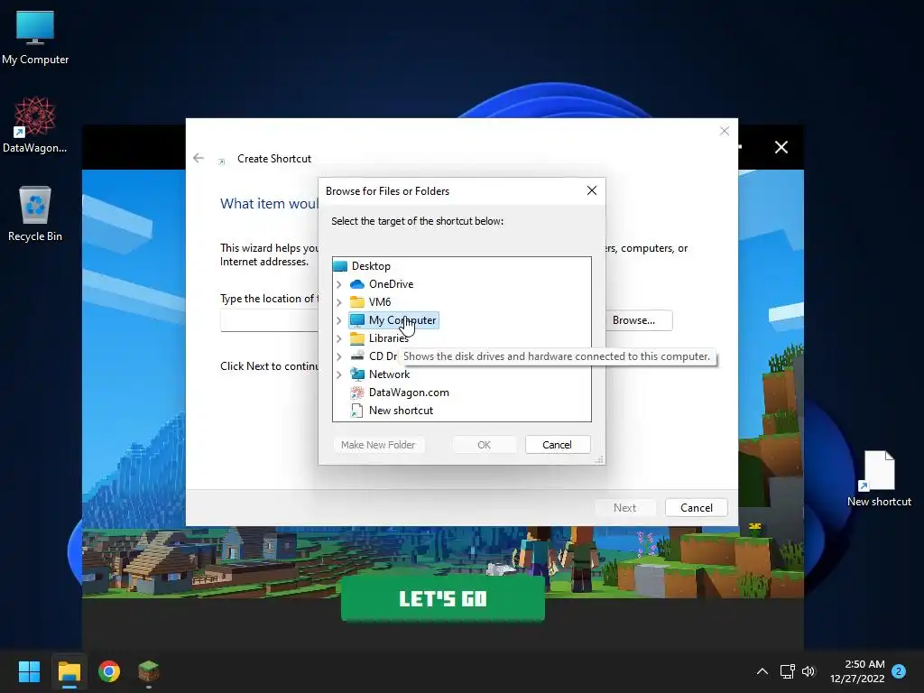This screenshot has width=924, height=693.
Task: Click the Make New Folder button
Action: click(x=378, y=445)
